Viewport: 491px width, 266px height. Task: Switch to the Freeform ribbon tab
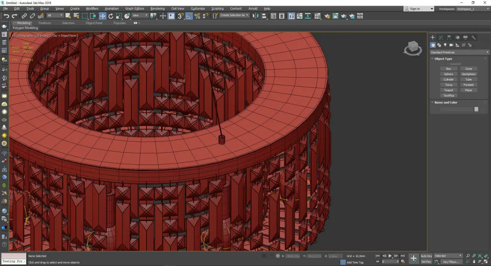click(45, 23)
